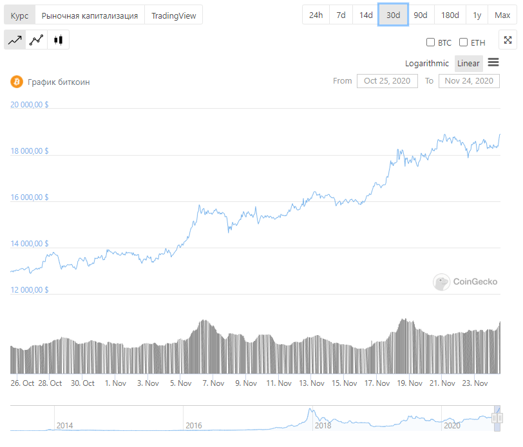Image resolution: width=523 pixels, height=447 pixels.
Task: Switch to the TradingView tab
Action: click(x=173, y=15)
